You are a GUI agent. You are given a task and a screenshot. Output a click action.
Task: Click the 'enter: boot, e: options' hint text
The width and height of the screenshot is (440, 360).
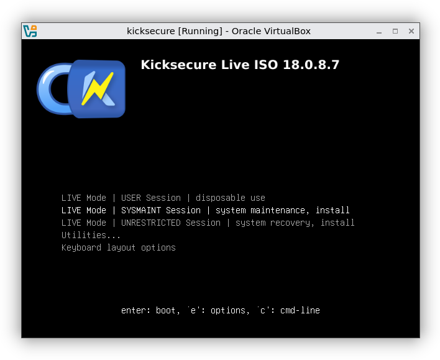(220, 310)
